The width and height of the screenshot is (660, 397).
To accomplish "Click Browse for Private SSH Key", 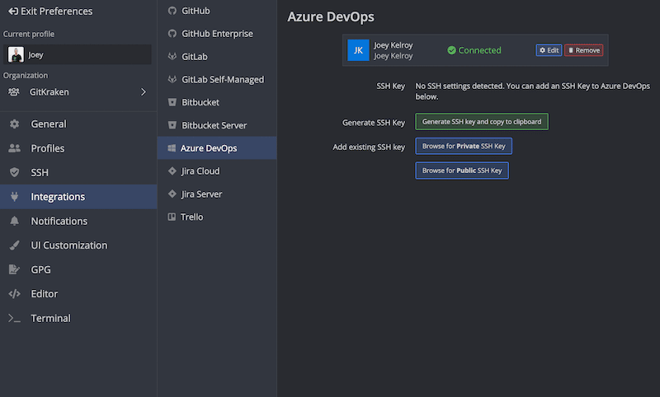I will [x=464, y=147].
